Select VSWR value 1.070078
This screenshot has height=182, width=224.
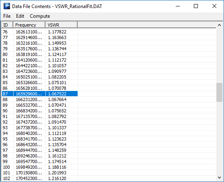pos(57,88)
